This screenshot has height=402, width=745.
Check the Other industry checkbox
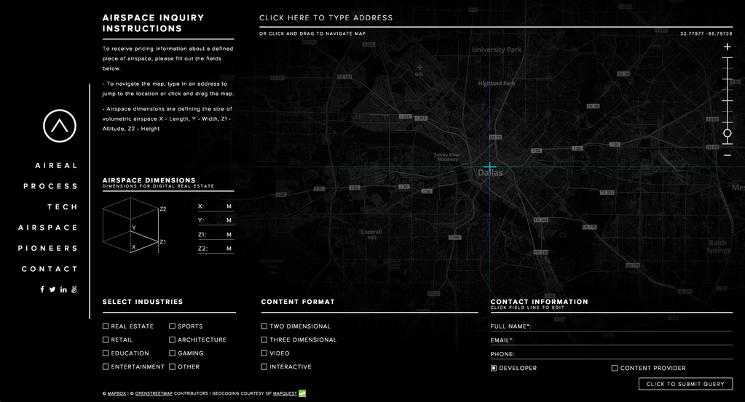173,366
